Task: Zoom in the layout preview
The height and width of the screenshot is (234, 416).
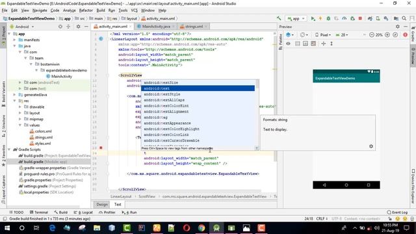Action: 387,34
